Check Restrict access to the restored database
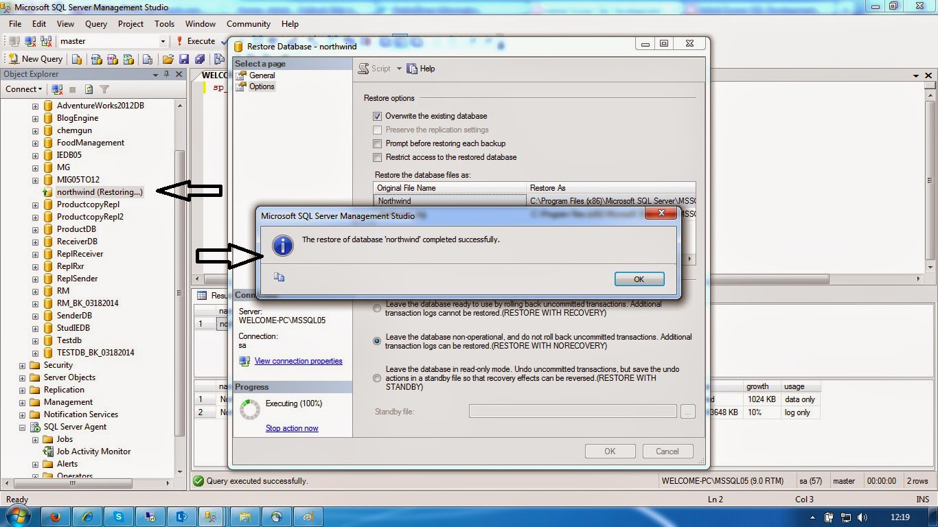Viewport: 938px width, 527px height. (377, 157)
